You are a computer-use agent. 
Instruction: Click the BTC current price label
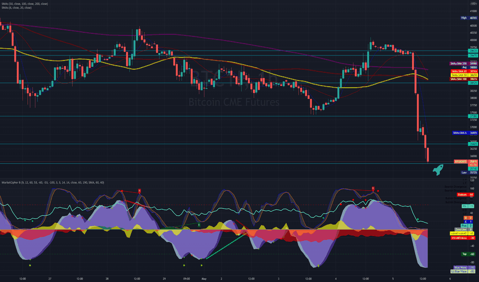pyautogui.click(x=466, y=162)
